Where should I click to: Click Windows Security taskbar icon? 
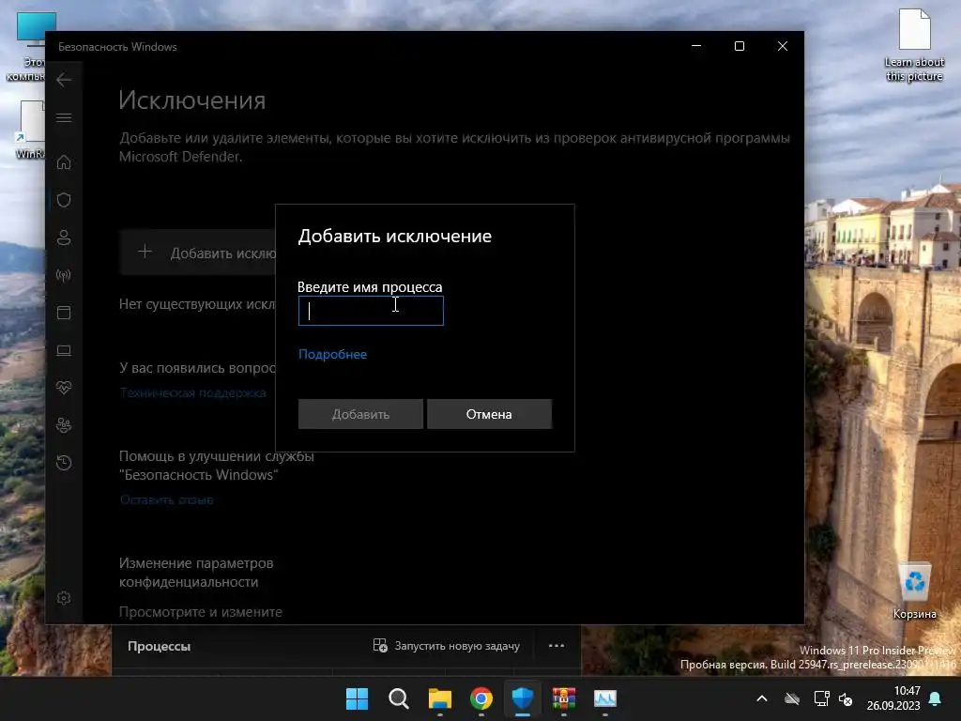click(x=523, y=698)
